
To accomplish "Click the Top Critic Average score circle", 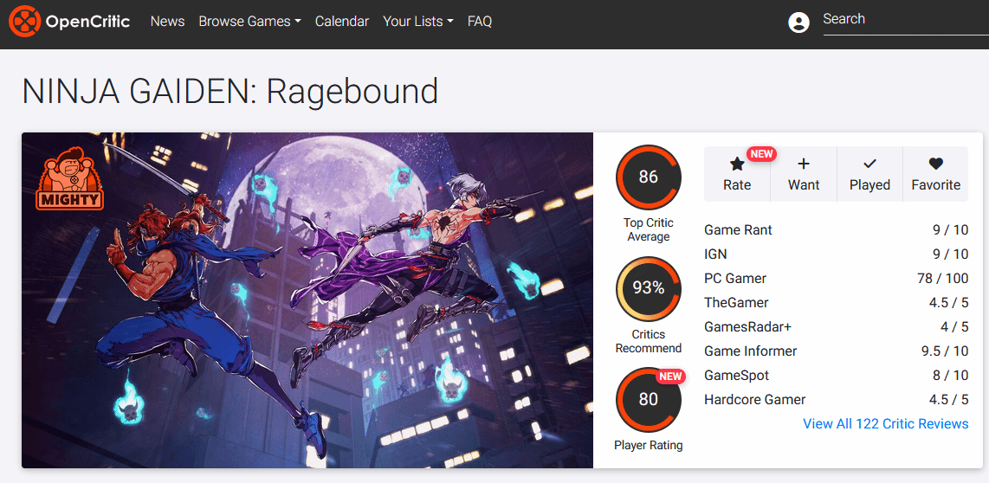I will (x=649, y=177).
